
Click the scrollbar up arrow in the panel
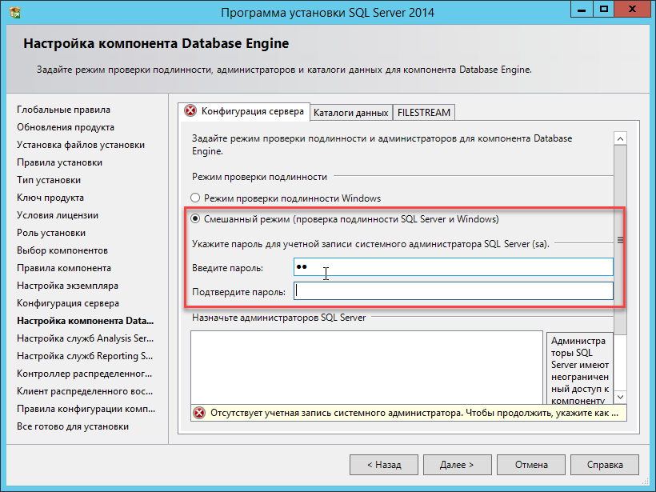click(619, 138)
